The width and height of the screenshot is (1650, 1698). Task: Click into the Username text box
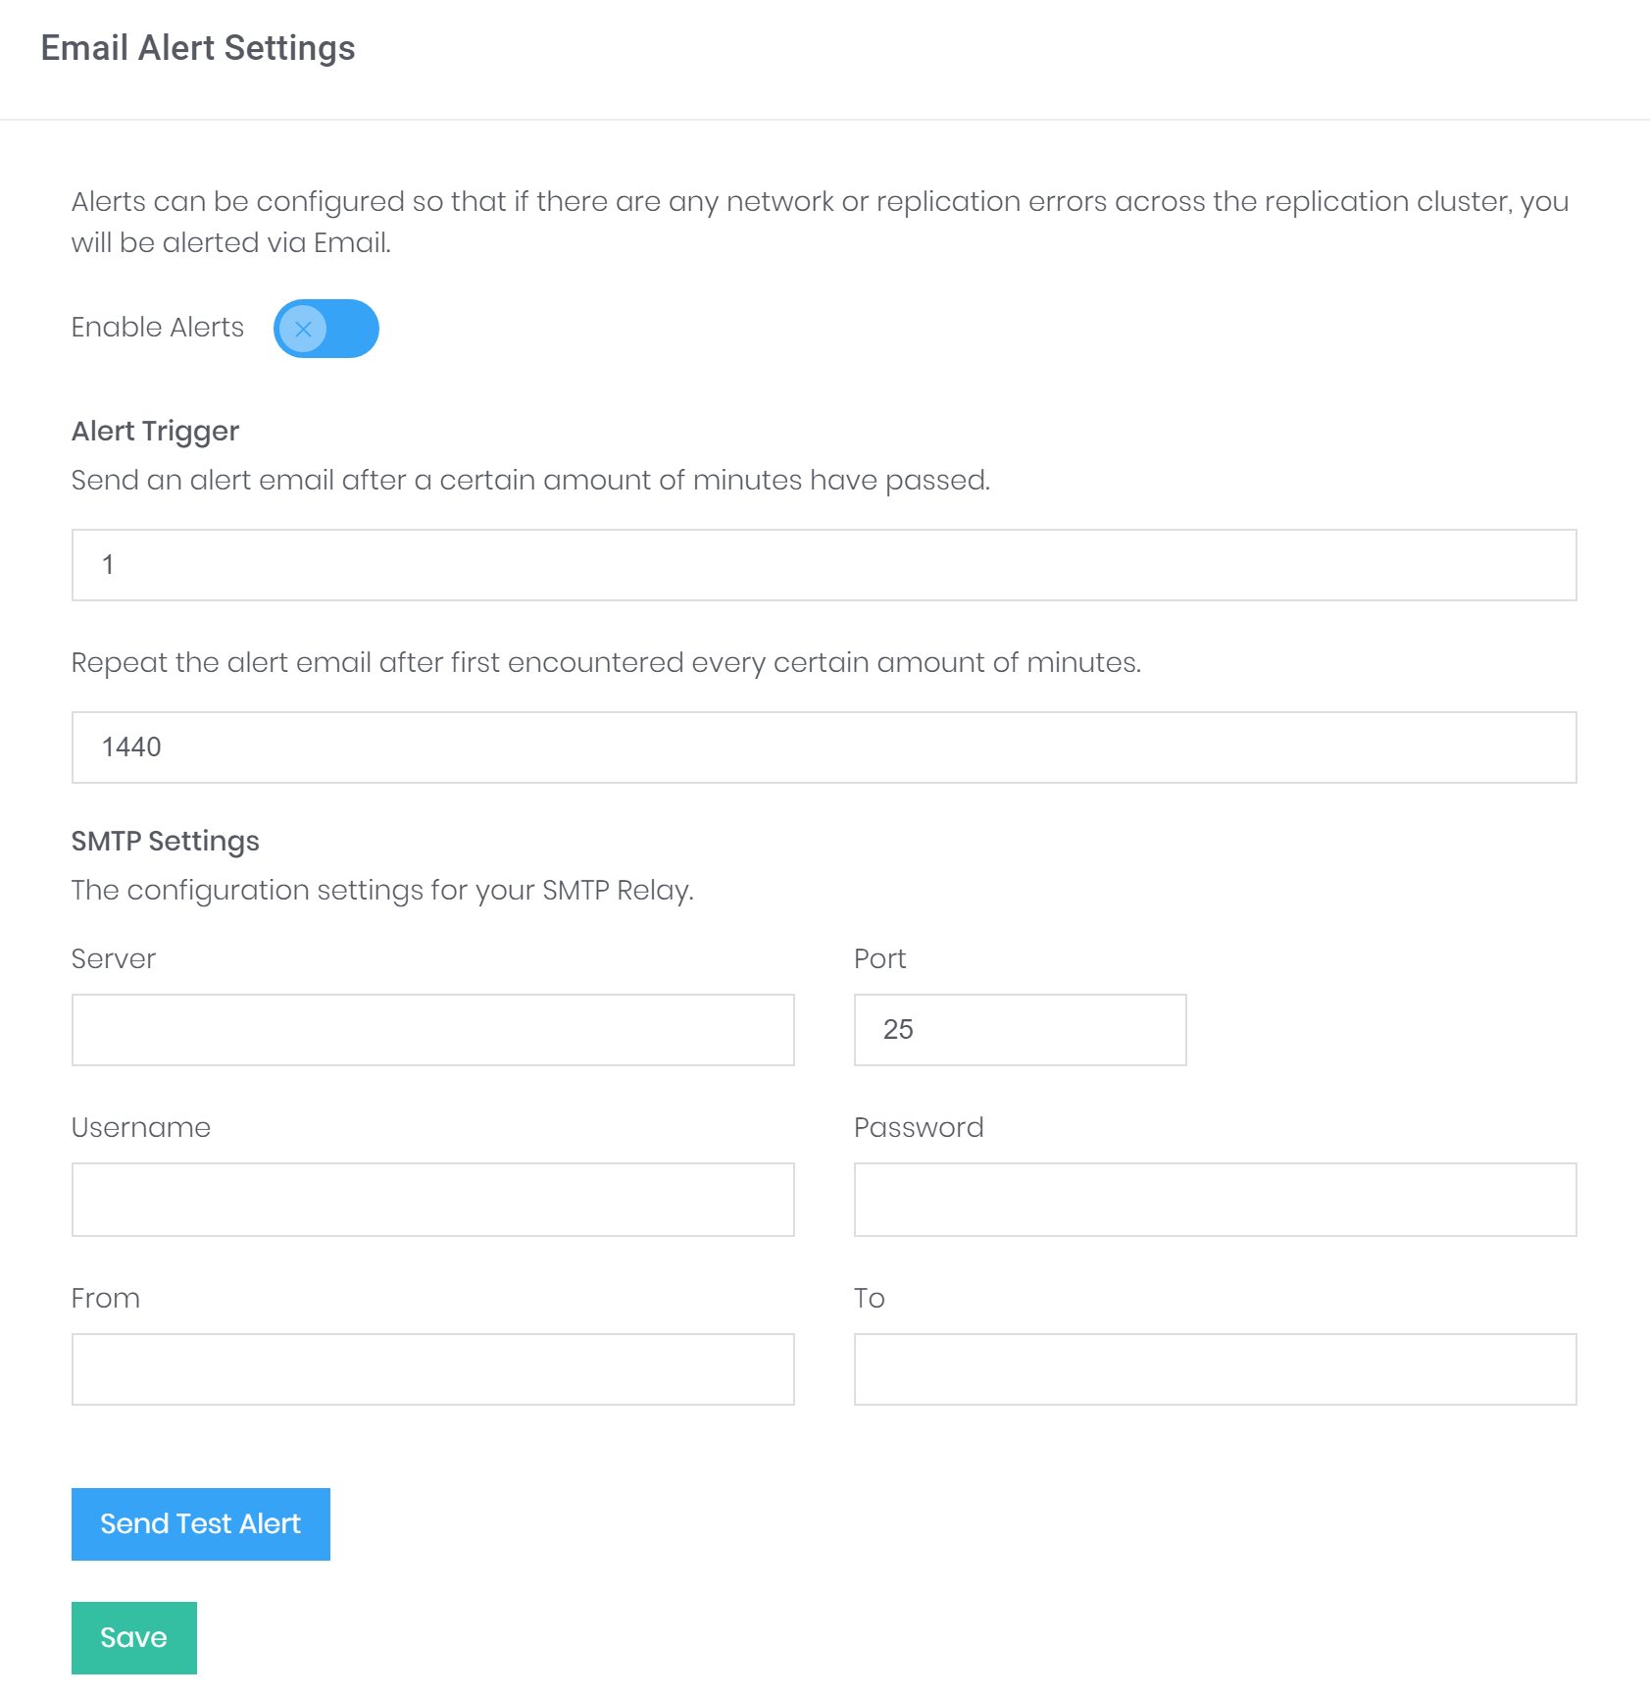432,1200
